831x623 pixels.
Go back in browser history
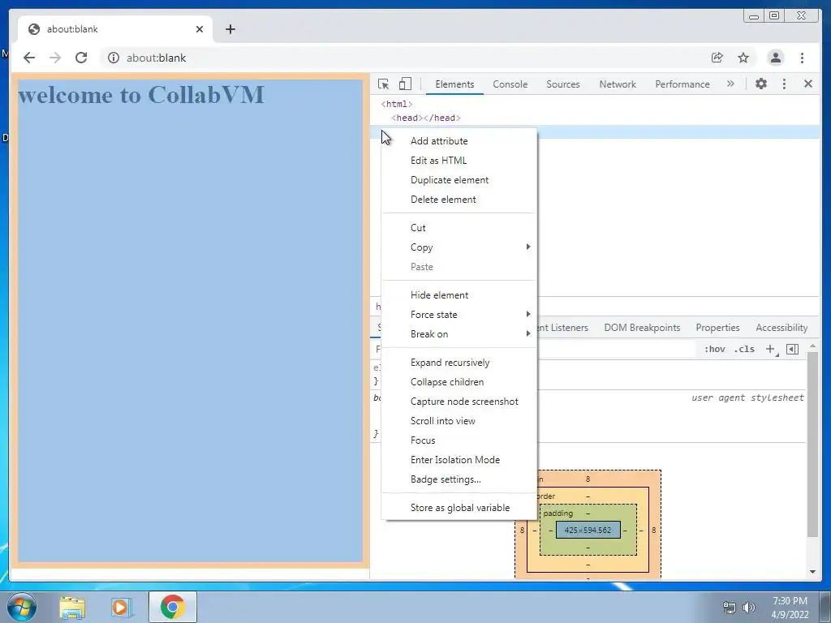29,58
